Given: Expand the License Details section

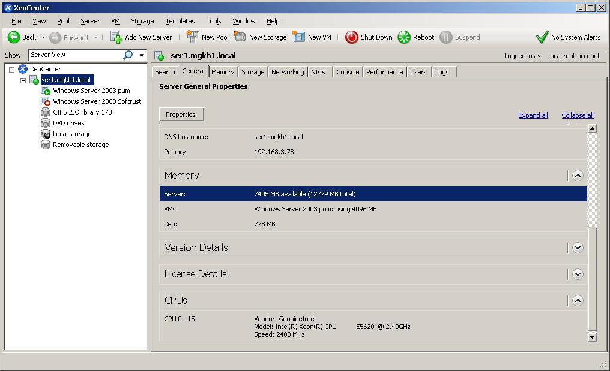Looking at the screenshot, I should point(578,274).
